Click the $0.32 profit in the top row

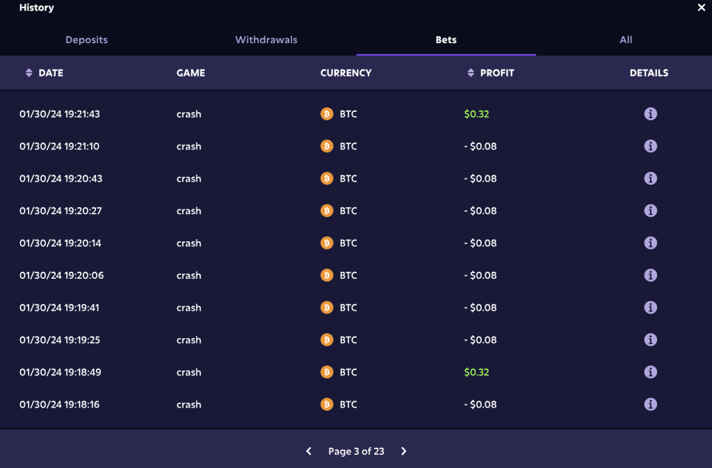click(x=476, y=114)
